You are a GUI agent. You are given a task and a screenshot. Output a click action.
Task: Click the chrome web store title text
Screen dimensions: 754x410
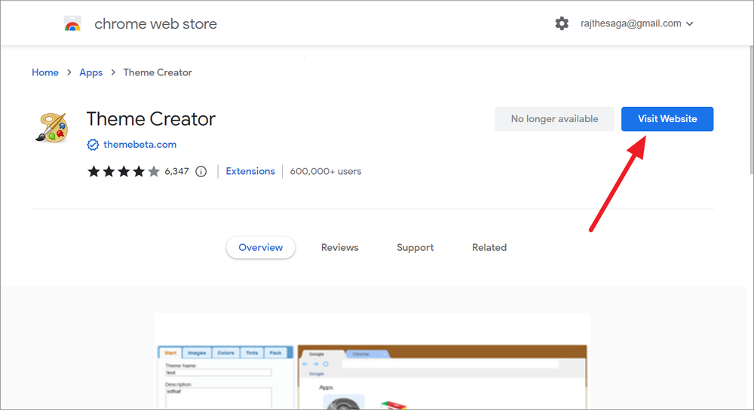coord(155,23)
